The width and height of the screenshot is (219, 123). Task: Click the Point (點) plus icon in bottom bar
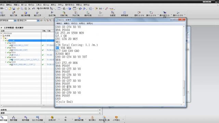coord(65,119)
